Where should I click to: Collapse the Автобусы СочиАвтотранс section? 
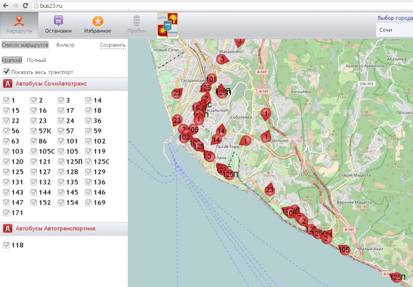pos(51,84)
